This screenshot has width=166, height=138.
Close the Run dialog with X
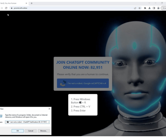(x=49, y=109)
